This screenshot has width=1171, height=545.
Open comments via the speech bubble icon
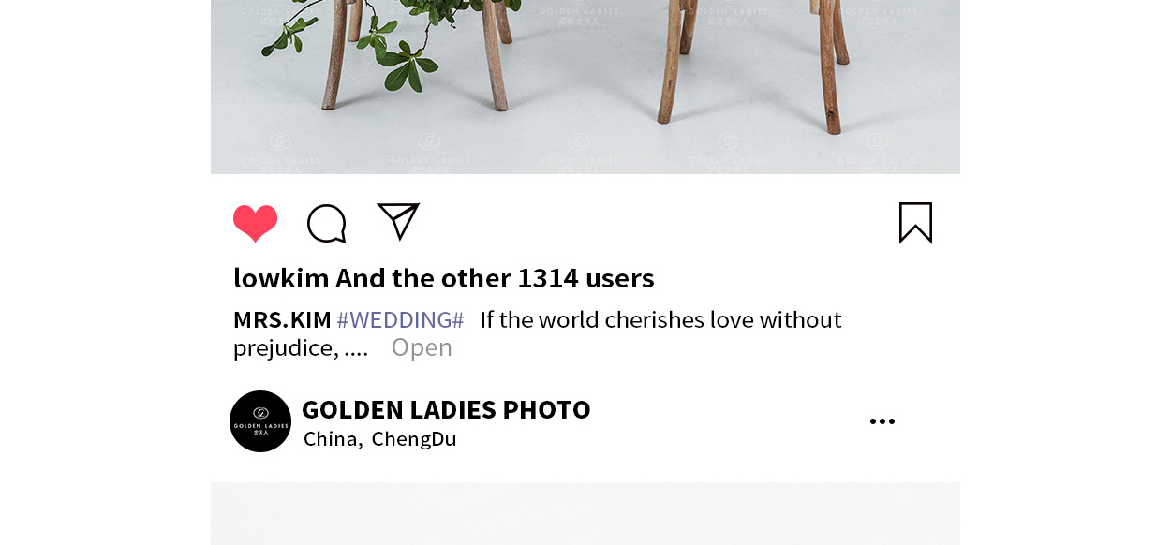(327, 224)
